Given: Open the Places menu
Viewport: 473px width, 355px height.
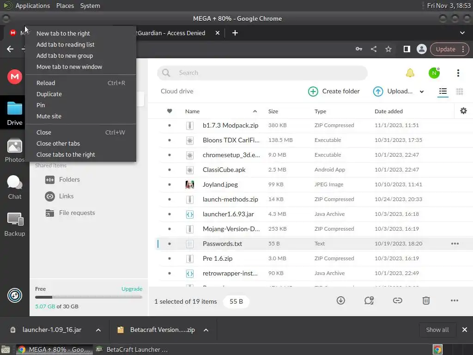Looking at the screenshot, I should tap(65, 6).
